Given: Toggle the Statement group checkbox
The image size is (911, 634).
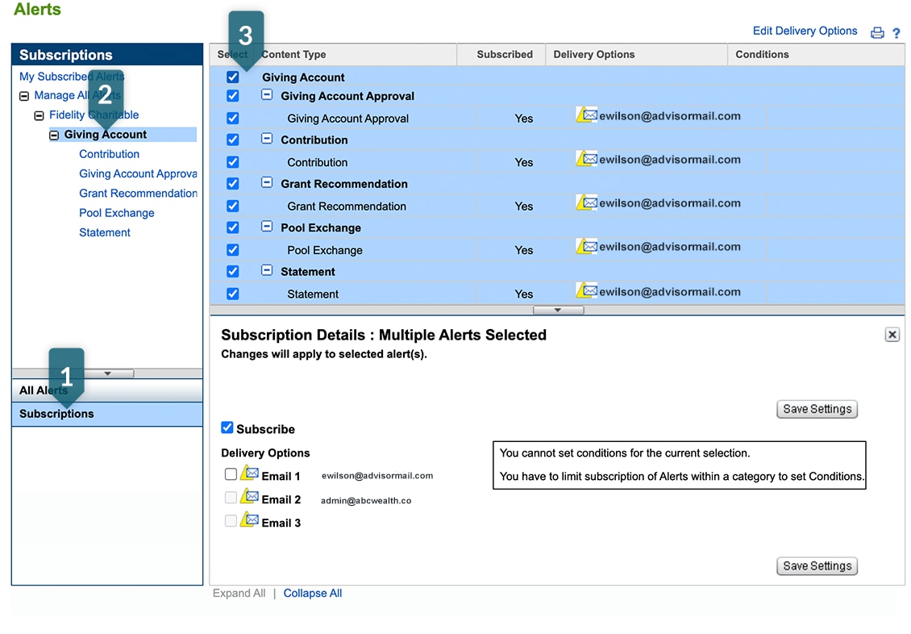Looking at the screenshot, I should click(232, 271).
